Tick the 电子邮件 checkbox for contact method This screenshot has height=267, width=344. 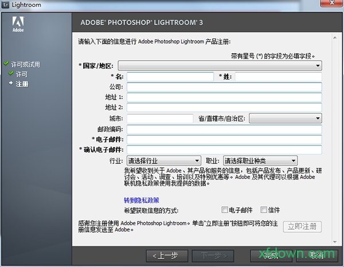[x=225, y=210]
